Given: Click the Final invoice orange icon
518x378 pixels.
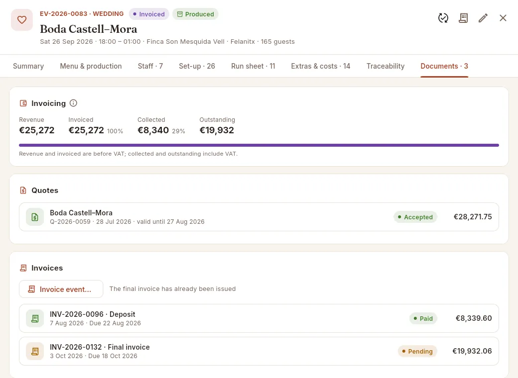Looking at the screenshot, I should (x=35, y=351).
